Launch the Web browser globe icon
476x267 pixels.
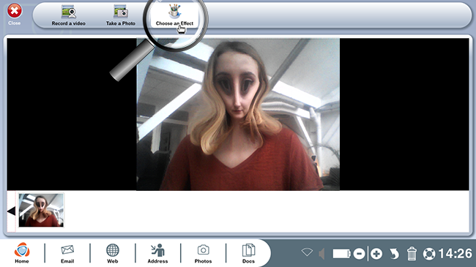(x=113, y=253)
